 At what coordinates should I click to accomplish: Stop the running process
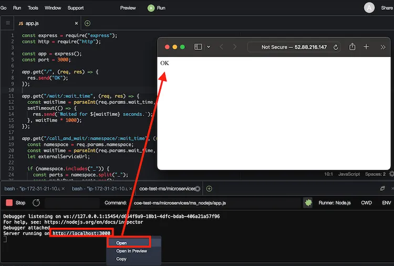[x=16, y=203]
